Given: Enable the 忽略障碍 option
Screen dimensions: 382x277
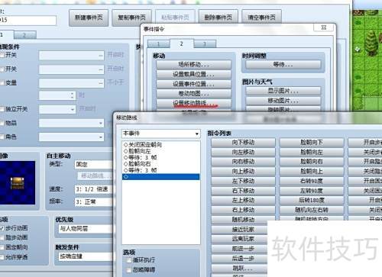Looking at the screenshot, I should 129,269.
